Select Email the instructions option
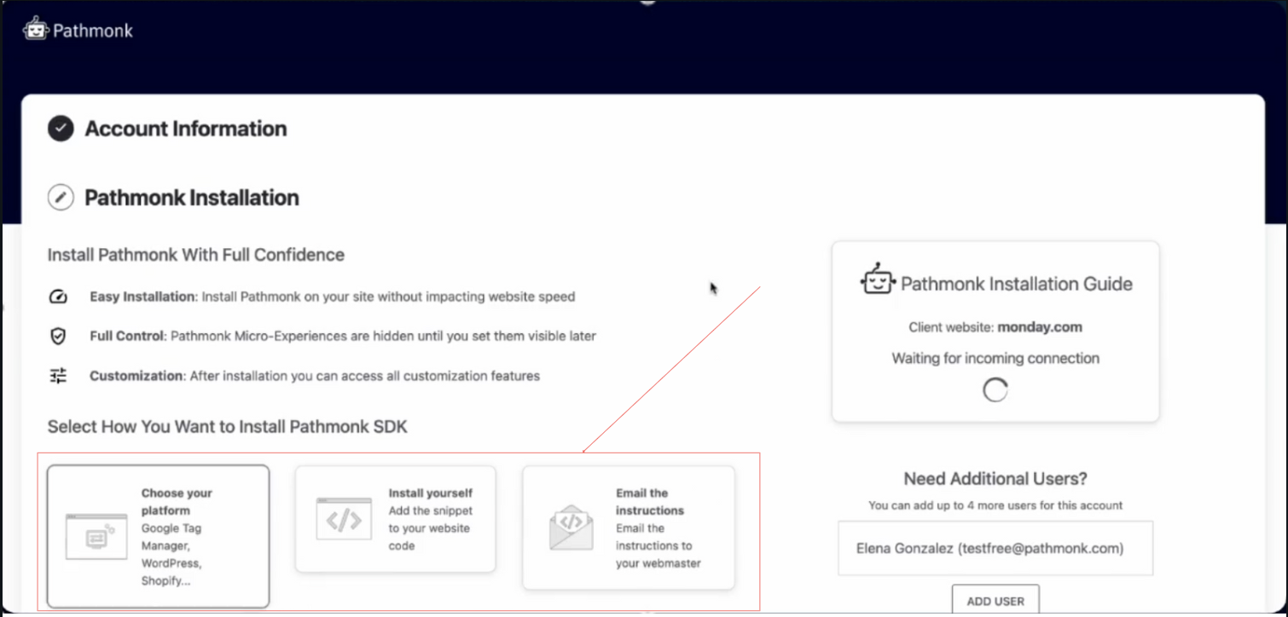Viewport: 1288px width, 617px height. point(629,528)
